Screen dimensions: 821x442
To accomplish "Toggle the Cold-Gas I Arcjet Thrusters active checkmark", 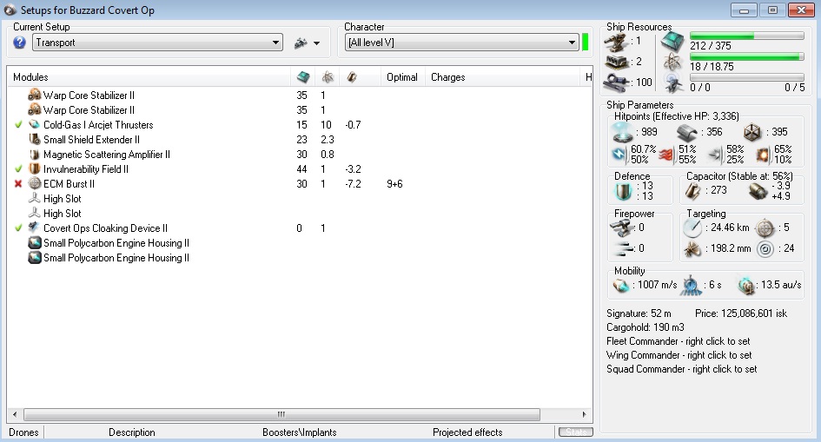I will pos(18,124).
